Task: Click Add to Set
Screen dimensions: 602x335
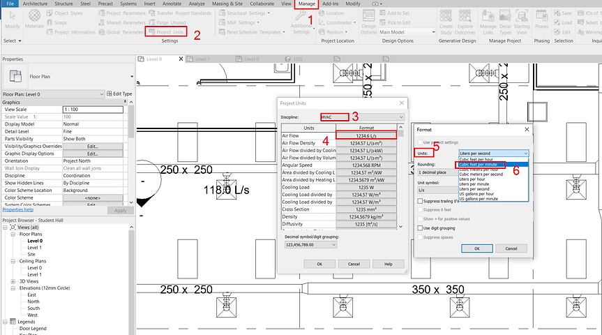Action: (394, 13)
